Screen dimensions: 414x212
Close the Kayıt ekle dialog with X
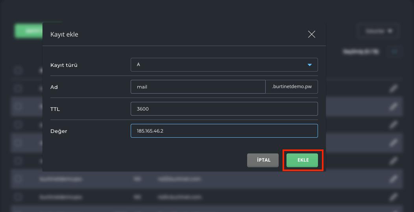pos(311,34)
